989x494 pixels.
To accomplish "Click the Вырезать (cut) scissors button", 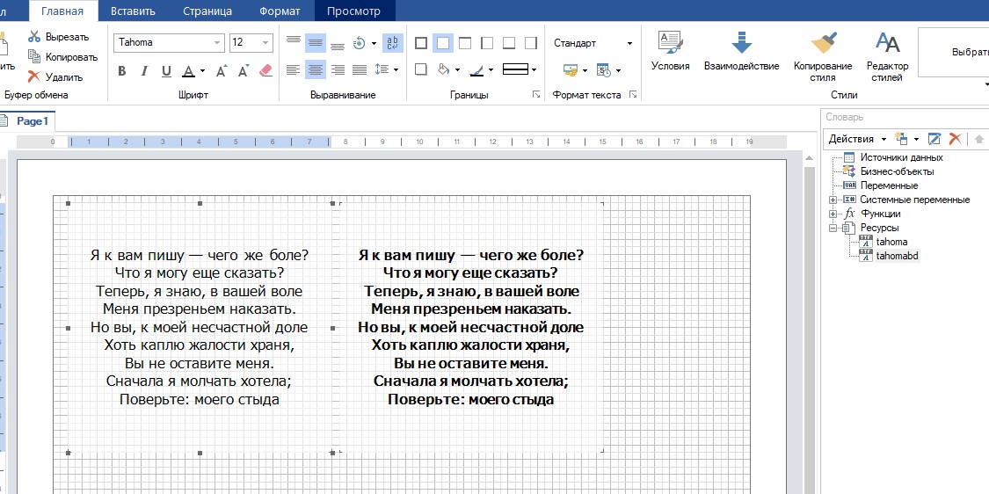I will [x=58, y=37].
